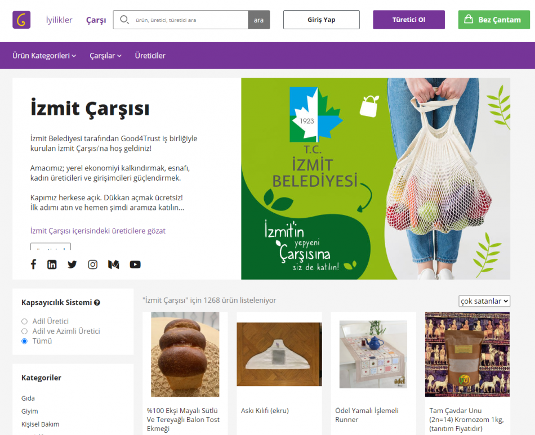
Task: Open the Facebook social icon
Action: pyautogui.click(x=33, y=264)
